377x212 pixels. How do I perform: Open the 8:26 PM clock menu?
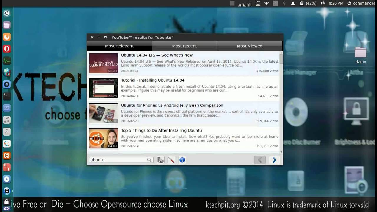336,4
